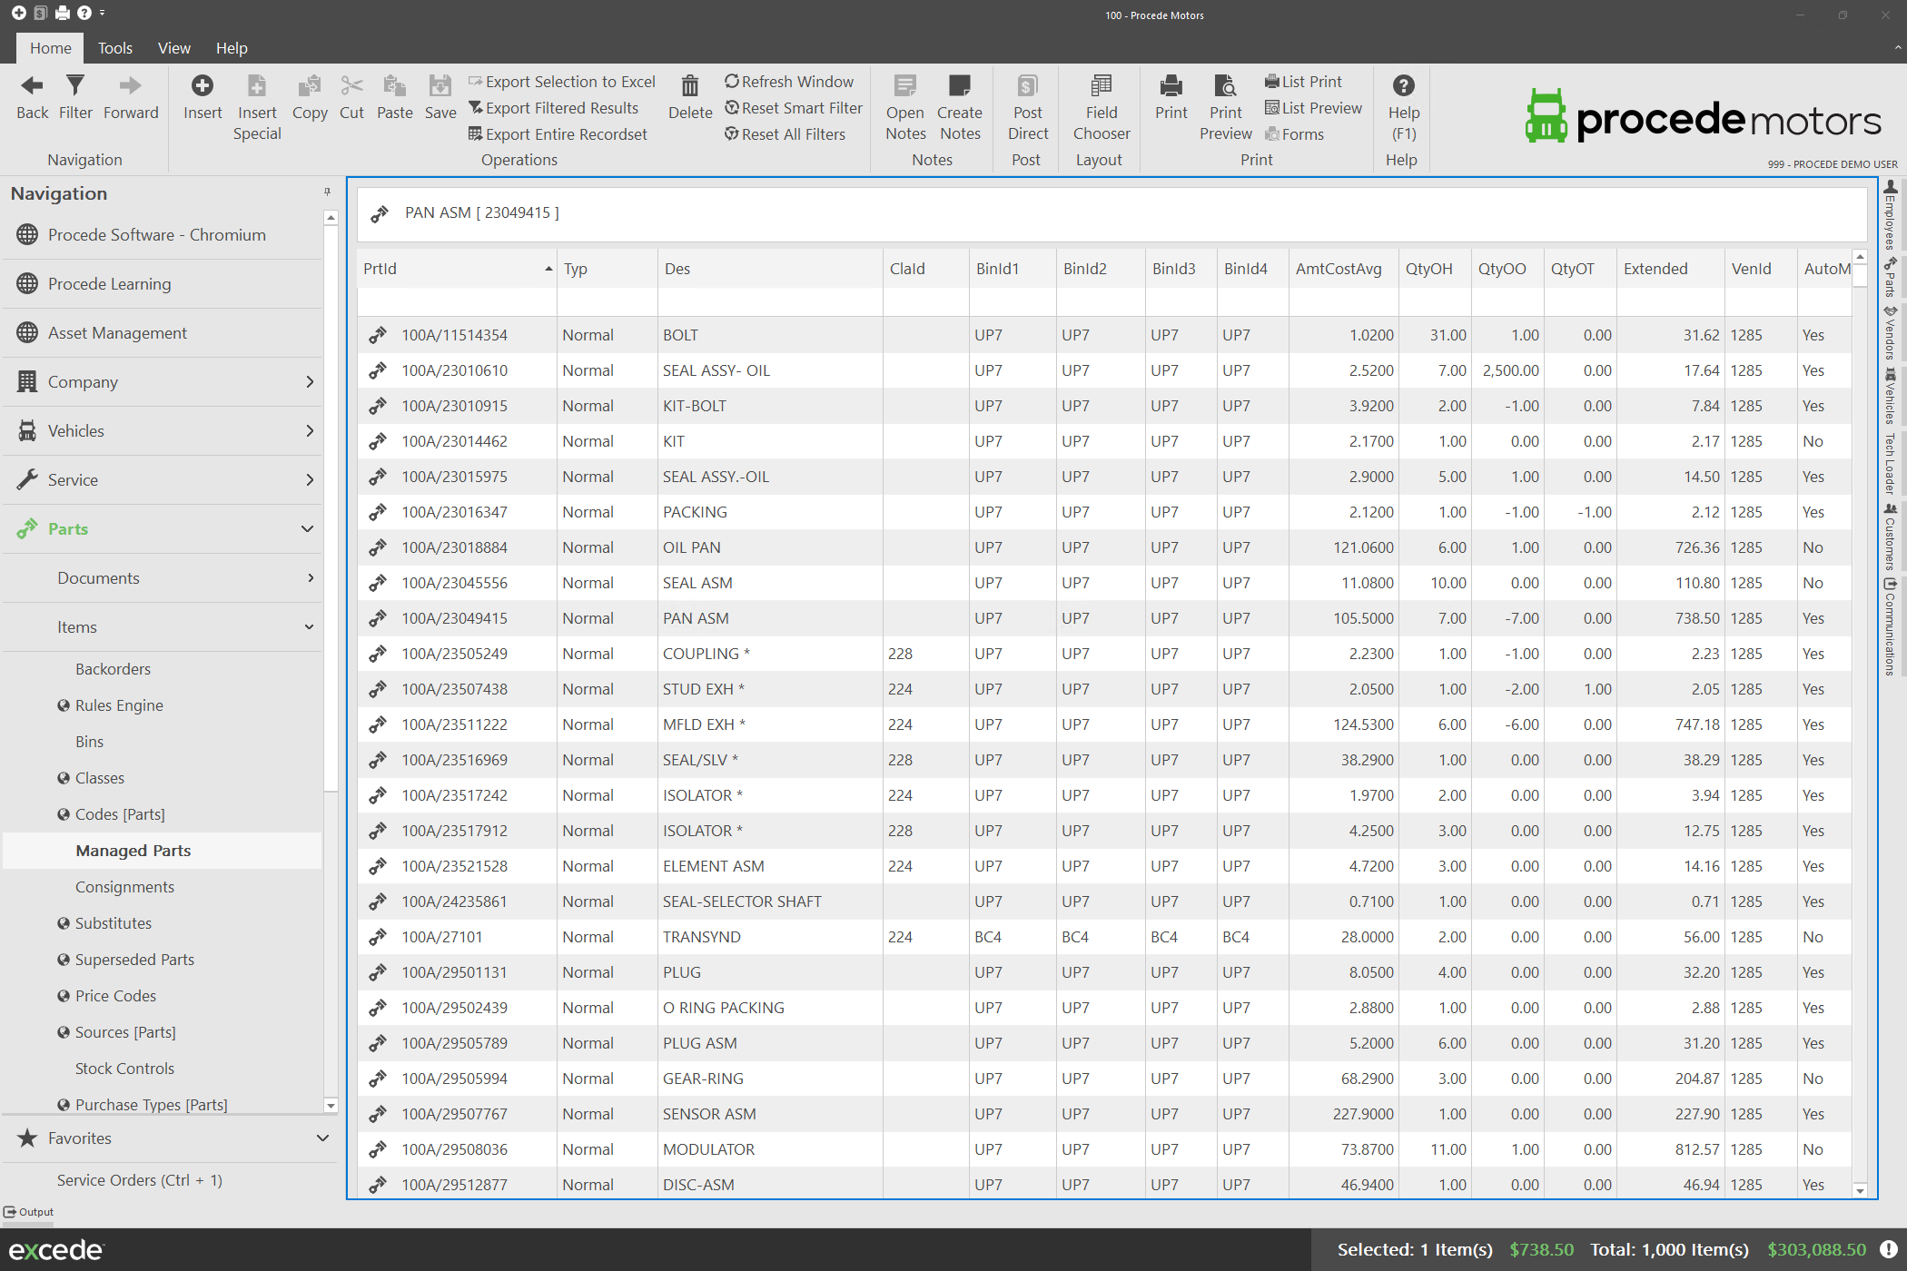Click Export Selection to Excel
Viewport: 1907px width, 1271px height.
(562, 82)
